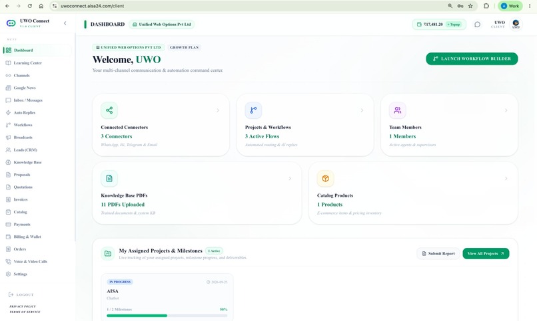537x321 pixels.
Task: Click the AISA milestone progress bar
Action: click(167, 316)
